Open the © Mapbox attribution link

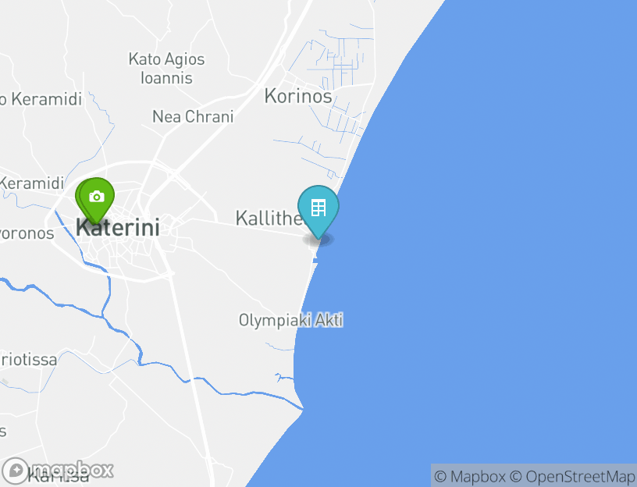470,476
